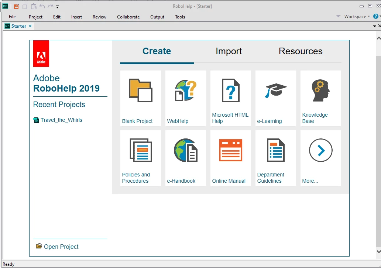Open Help with the question mark icon

(376, 16)
